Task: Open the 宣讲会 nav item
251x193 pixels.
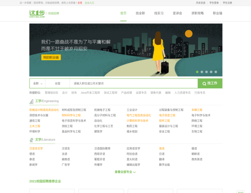Action: 177,13
